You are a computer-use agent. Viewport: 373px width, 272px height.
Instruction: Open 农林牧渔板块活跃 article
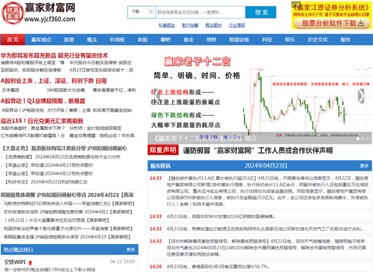click(x=68, y=212)
